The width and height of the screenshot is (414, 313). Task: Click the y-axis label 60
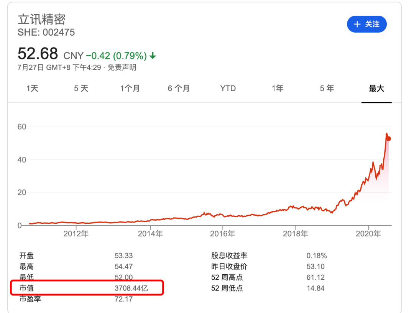coord(22,127)
